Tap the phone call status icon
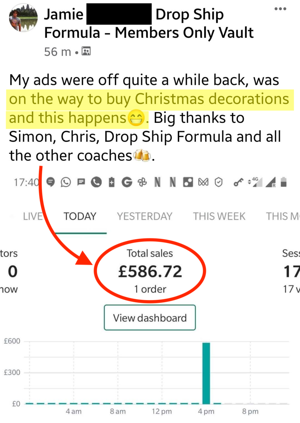This screenshot has width=300, height=423. tap(96, 182)
